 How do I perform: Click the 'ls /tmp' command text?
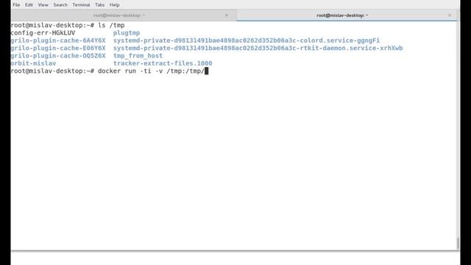click(111, 25)
